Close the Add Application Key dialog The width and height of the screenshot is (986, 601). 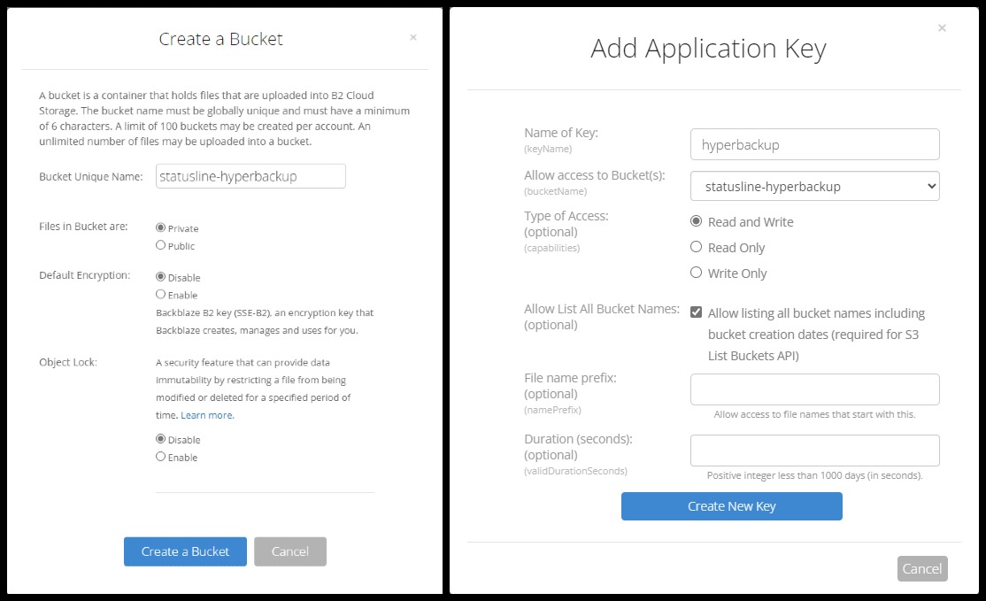[942, 28]
